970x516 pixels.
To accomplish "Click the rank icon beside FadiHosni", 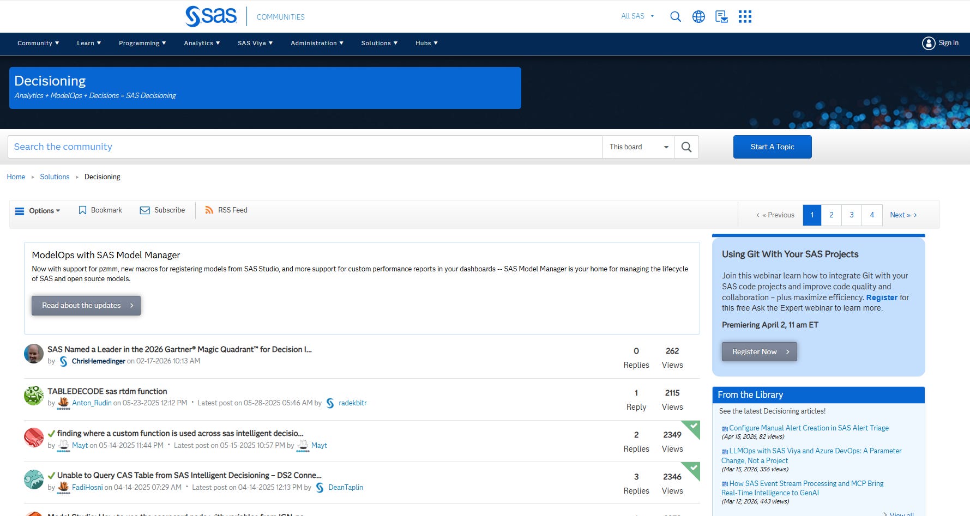I will click(64, 488).
